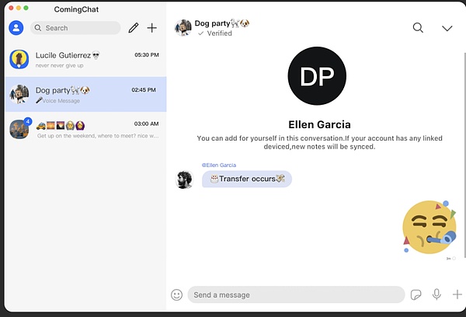Viewport: 466px width, 317px height.
Task: Click the @Ellen Garcia mention link
Action: [219, 165]
